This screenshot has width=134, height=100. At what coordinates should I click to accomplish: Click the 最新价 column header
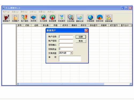click(x=75, y=25)
